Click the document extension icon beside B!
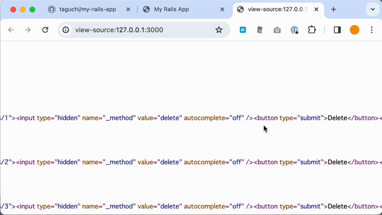This screenshot has height=215, width=382. 260,30
